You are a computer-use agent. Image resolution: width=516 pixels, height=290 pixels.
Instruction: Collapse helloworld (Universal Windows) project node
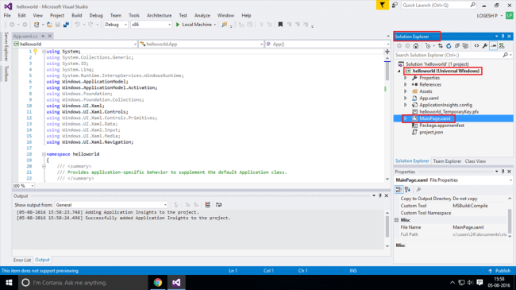tap(399, 72)
